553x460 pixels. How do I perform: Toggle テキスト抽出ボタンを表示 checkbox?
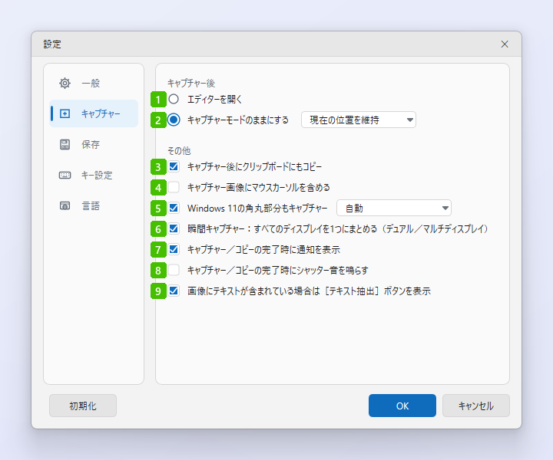click(x=174, y=291)
